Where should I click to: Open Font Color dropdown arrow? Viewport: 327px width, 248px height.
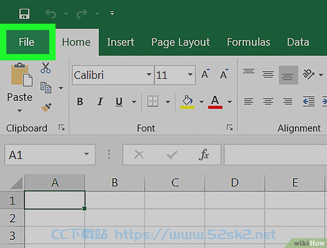pos(230,102)
